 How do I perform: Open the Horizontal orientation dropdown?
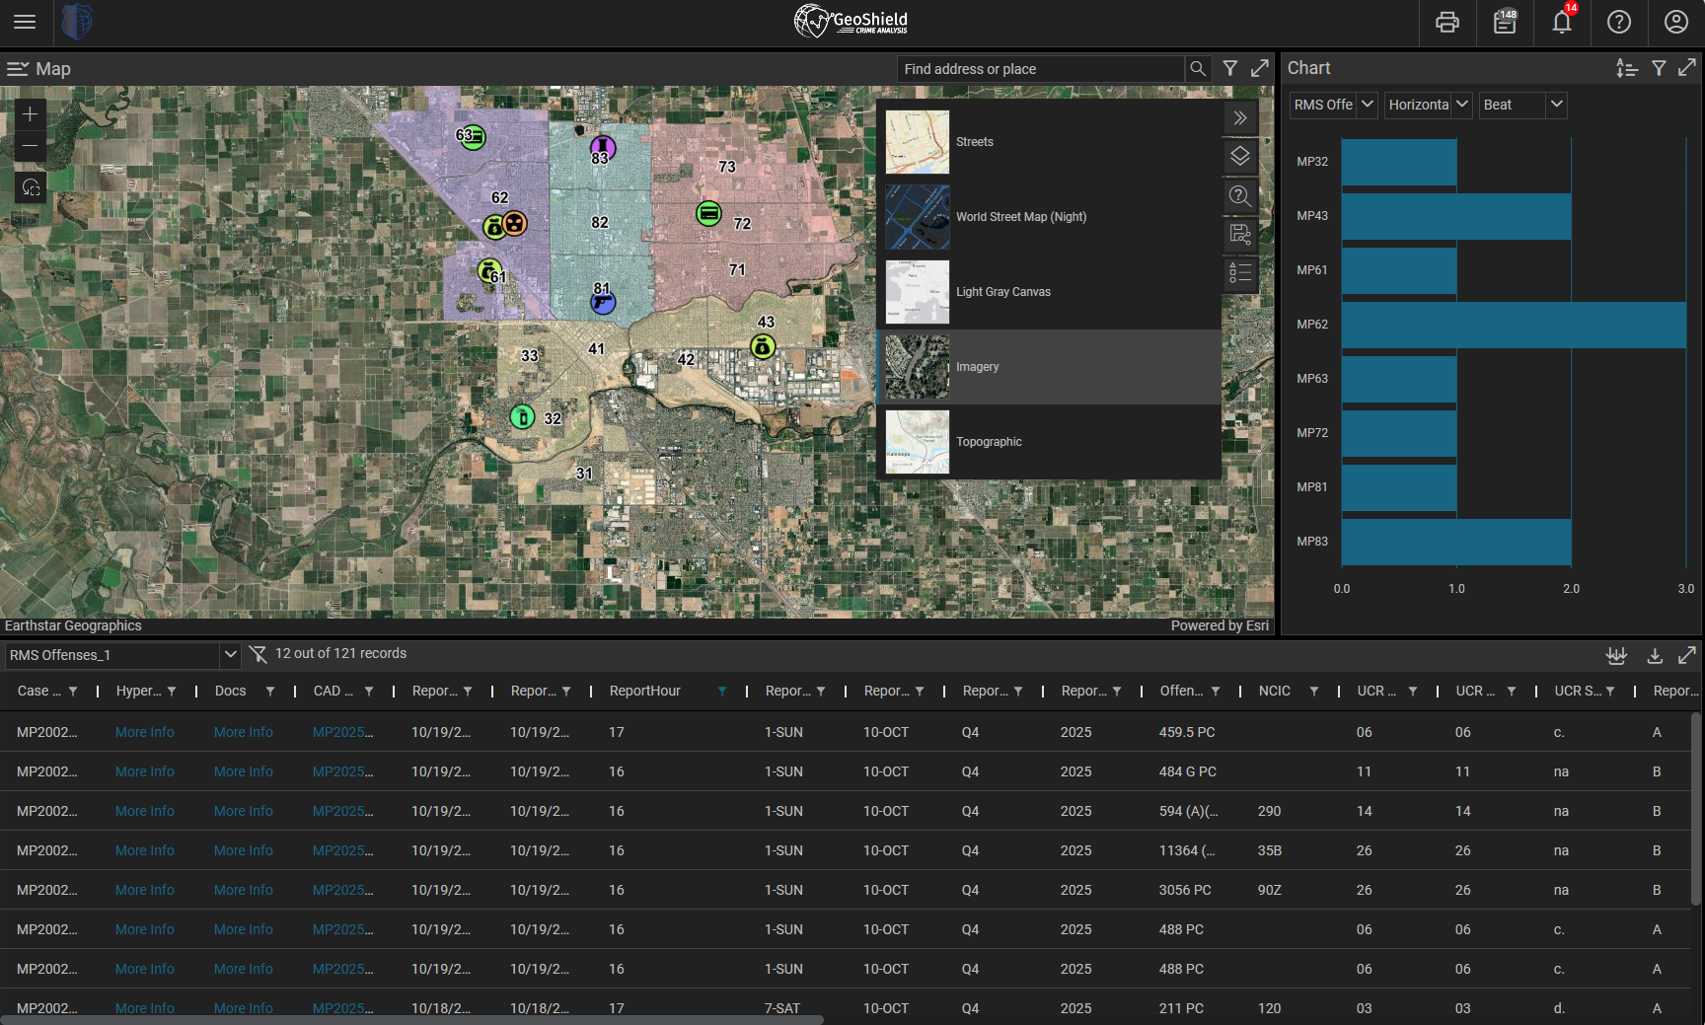(x=1462, y=105)
